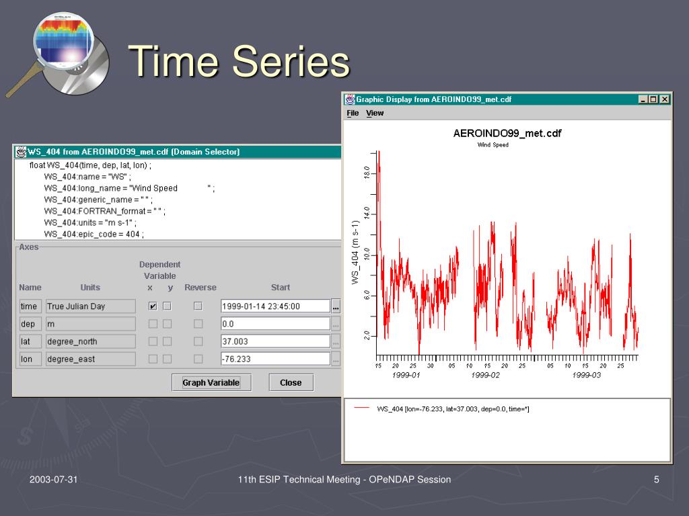This screenshot has height=516, width=689.
Task: Click the Domain Selector window title icon
Action: point(21,152)
